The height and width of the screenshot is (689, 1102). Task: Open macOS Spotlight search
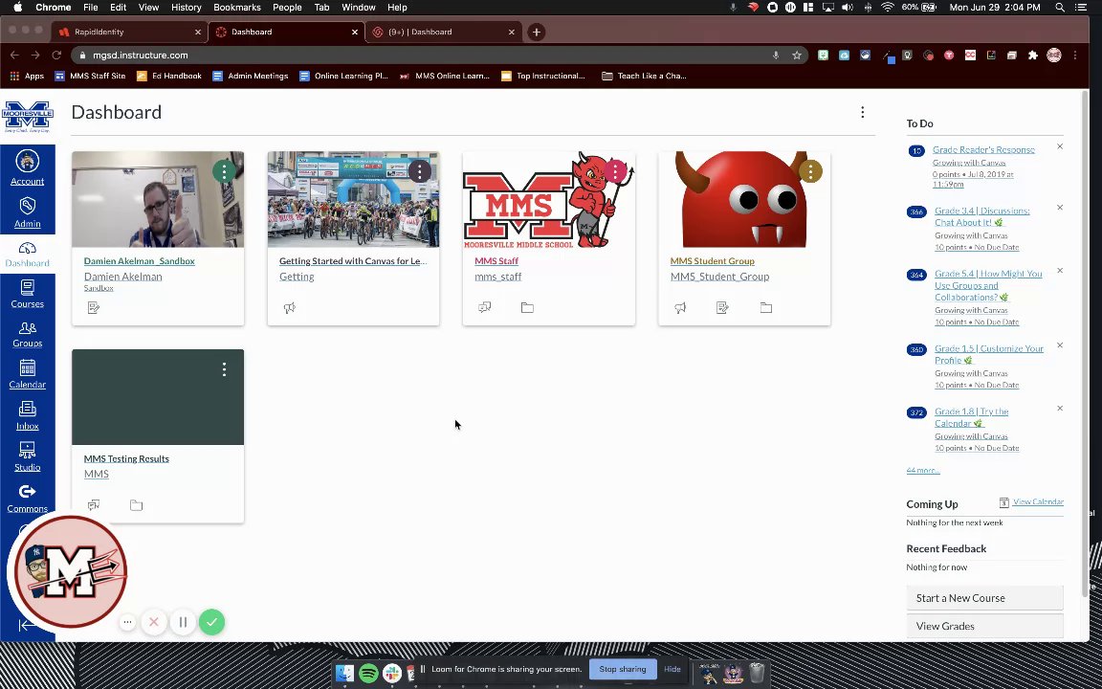click(1059, 7)
